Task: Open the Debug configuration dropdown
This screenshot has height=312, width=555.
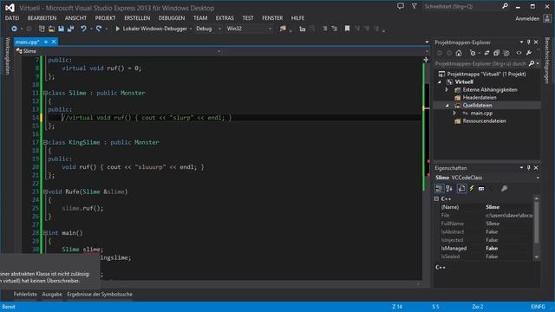Action: click(219, 29)
